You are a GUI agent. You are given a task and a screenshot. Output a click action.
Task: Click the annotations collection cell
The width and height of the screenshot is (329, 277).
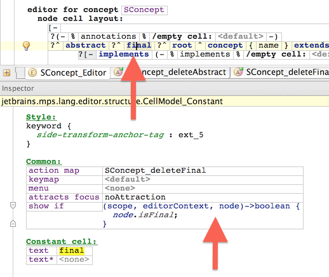tap(109, 36)
